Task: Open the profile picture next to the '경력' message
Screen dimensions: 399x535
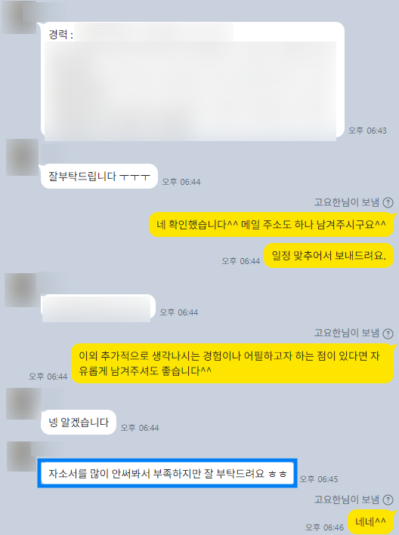Action: 19,17
